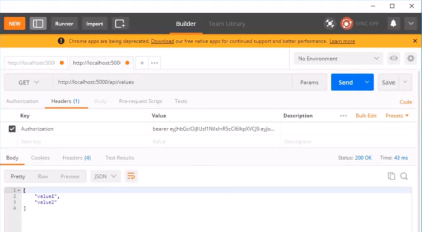Click the SYNC OFF sync icon

[x=346, y=24]
